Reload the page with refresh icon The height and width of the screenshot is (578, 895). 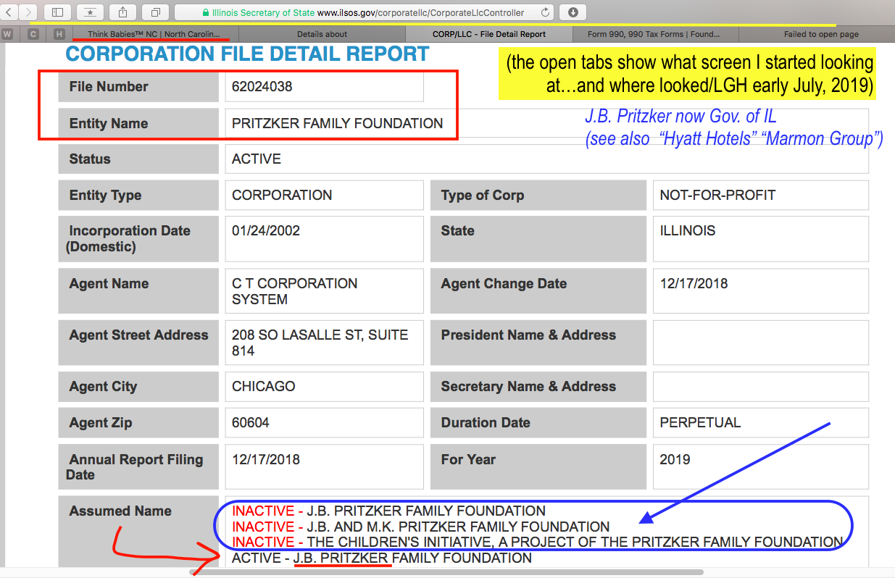coord(545,12)
